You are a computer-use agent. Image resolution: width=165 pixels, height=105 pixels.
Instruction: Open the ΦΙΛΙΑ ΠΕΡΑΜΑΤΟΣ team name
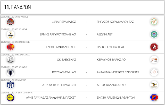(64, 22)
